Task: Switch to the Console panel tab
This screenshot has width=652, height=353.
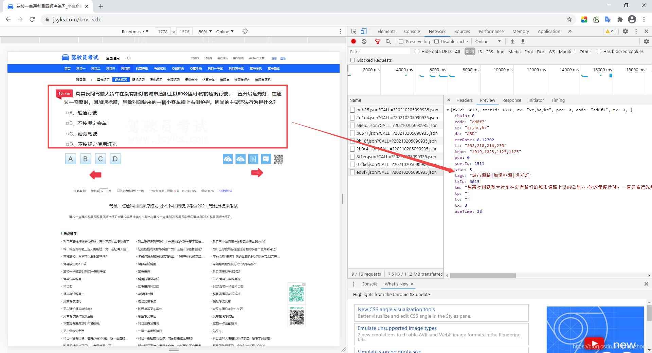Action: click(412, 31)
